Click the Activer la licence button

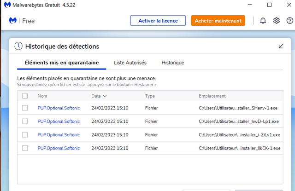click(158, 20)
